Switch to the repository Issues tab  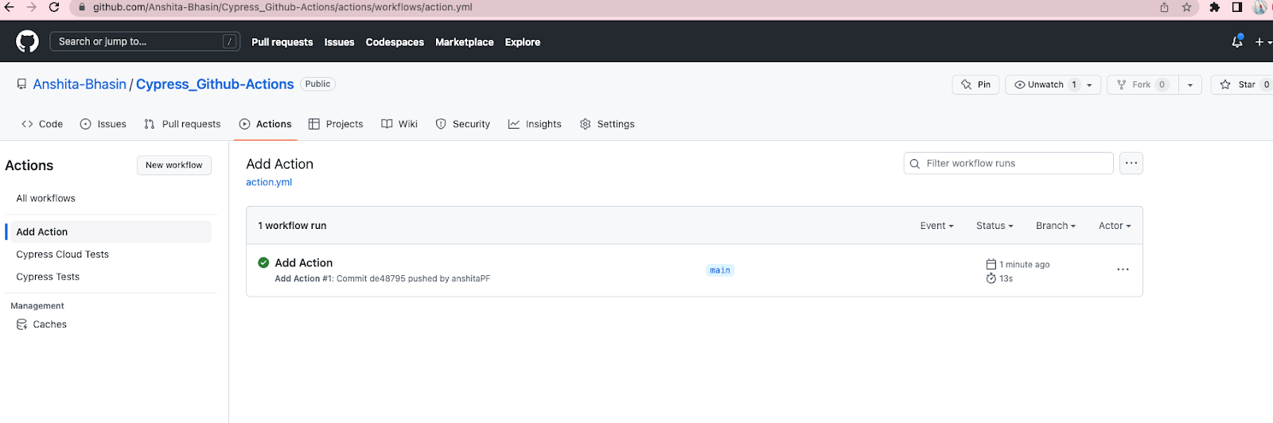coord(103,124)
